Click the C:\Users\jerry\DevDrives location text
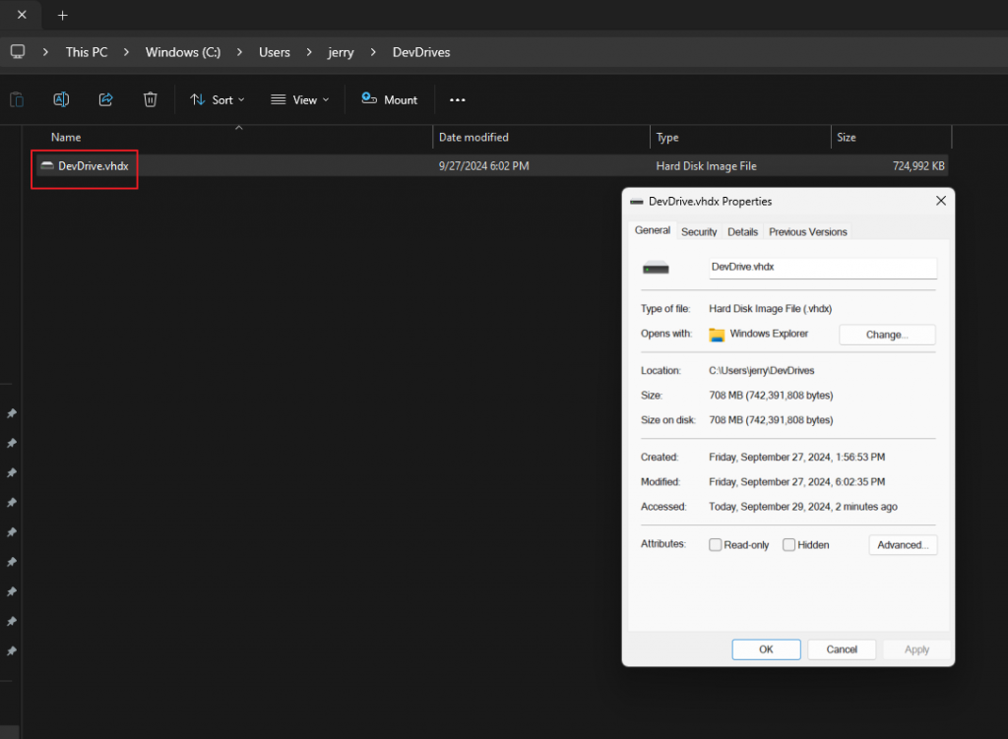1008x739 pixels. tap(761, 370)
